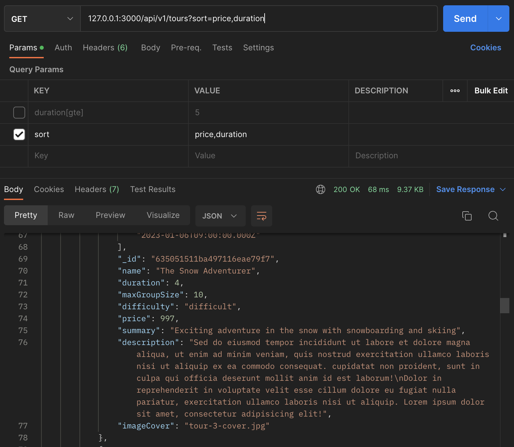Viewport: 514px width, 447px height.
Task: Open the Cookies link
Action: tap(486, 48)
